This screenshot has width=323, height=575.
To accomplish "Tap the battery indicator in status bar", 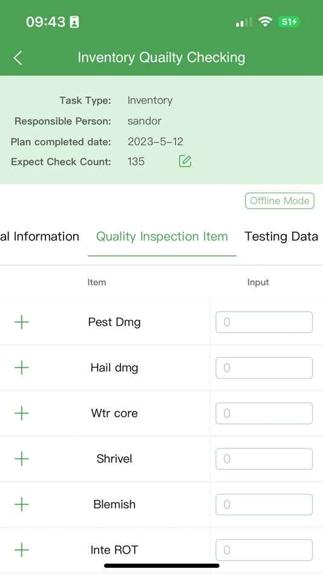I will coord(289,22).
